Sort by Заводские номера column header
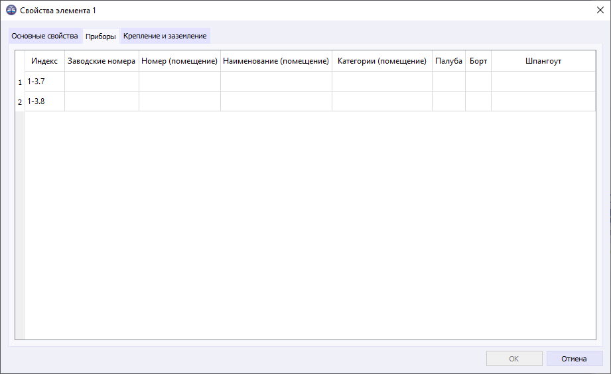Viewport: 611px width, 374px height. [102, 61]
